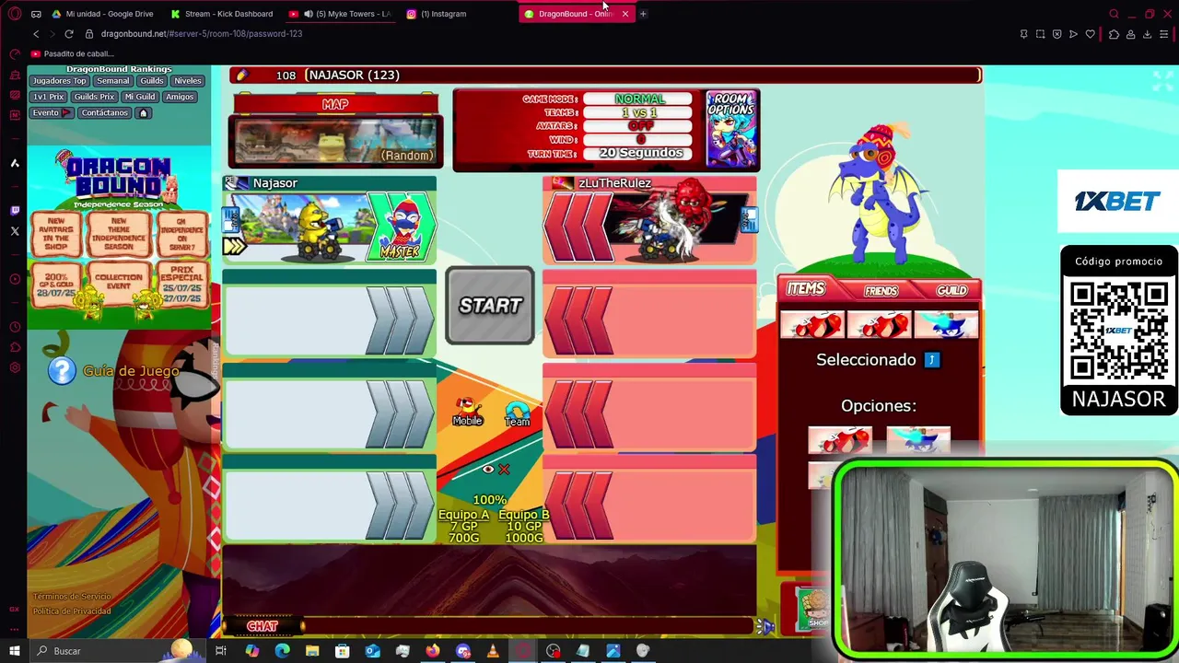The height and width of the screenshot is (663, 1179).
Task: Open Pasadito de caball bookmark
Action: click(72, 53)
